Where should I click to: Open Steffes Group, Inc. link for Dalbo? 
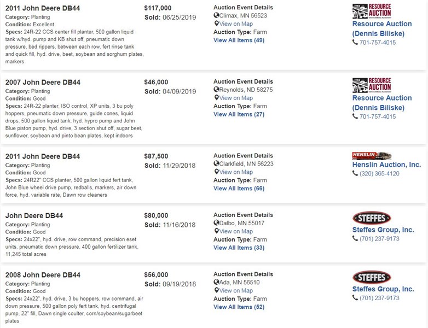(x=383, y=230)
